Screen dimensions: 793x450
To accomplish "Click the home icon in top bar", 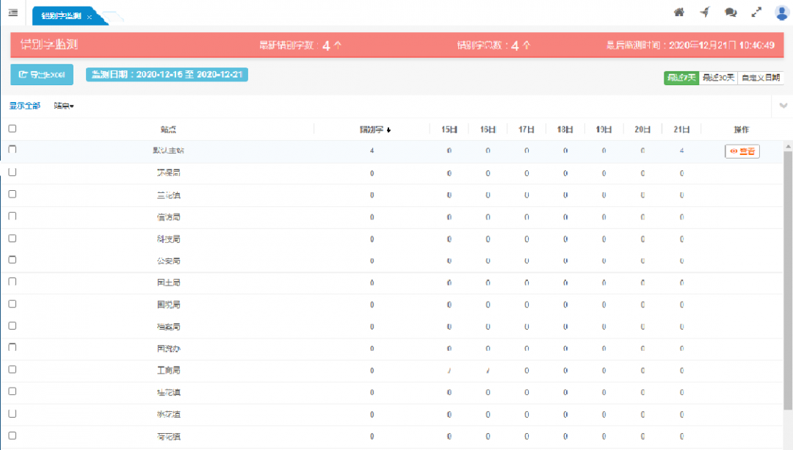I will click(678, 12).
